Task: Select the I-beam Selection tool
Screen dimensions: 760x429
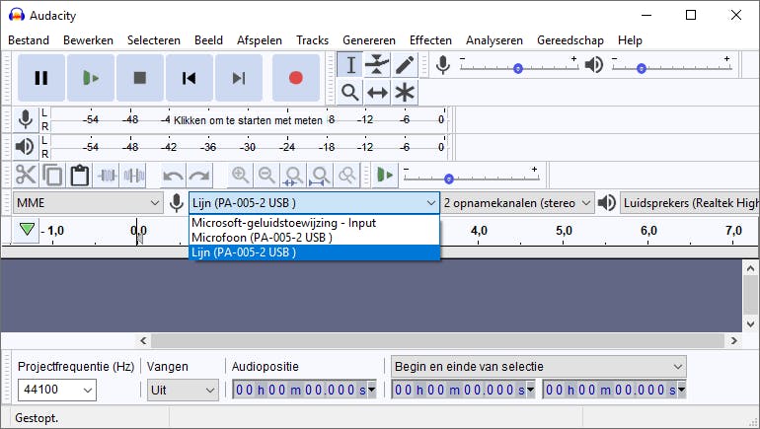Action: (350, 65)
